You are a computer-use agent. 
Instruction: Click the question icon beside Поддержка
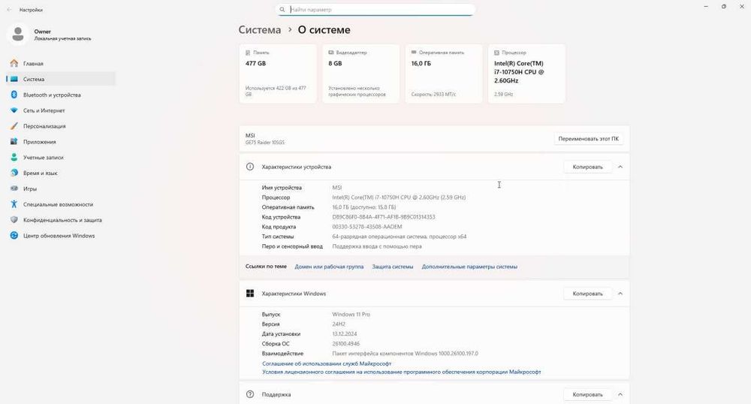250,394
